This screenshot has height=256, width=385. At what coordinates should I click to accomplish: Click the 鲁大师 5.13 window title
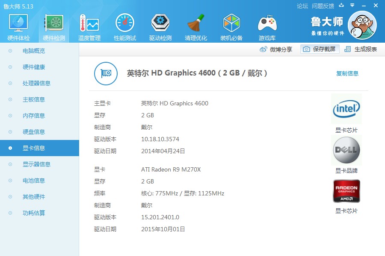18,6
